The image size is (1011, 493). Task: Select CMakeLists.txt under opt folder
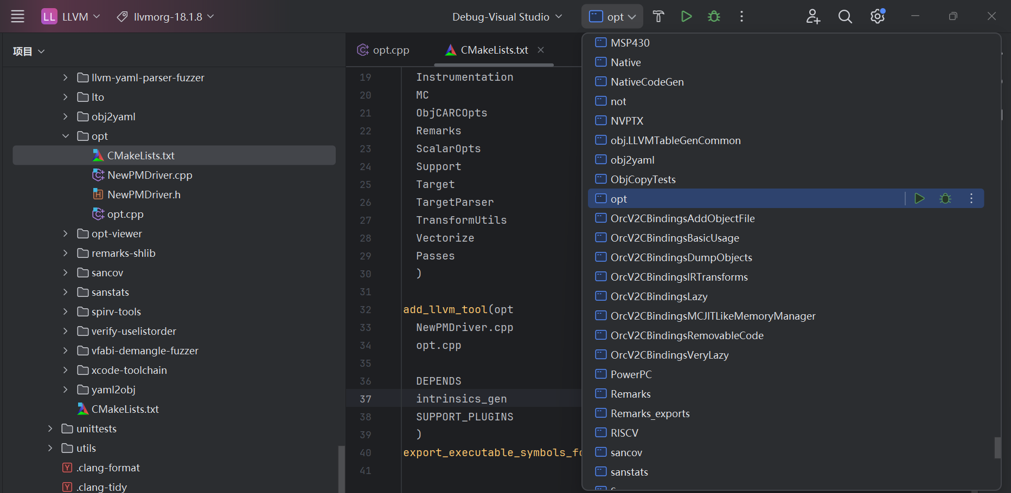[174, 155]
